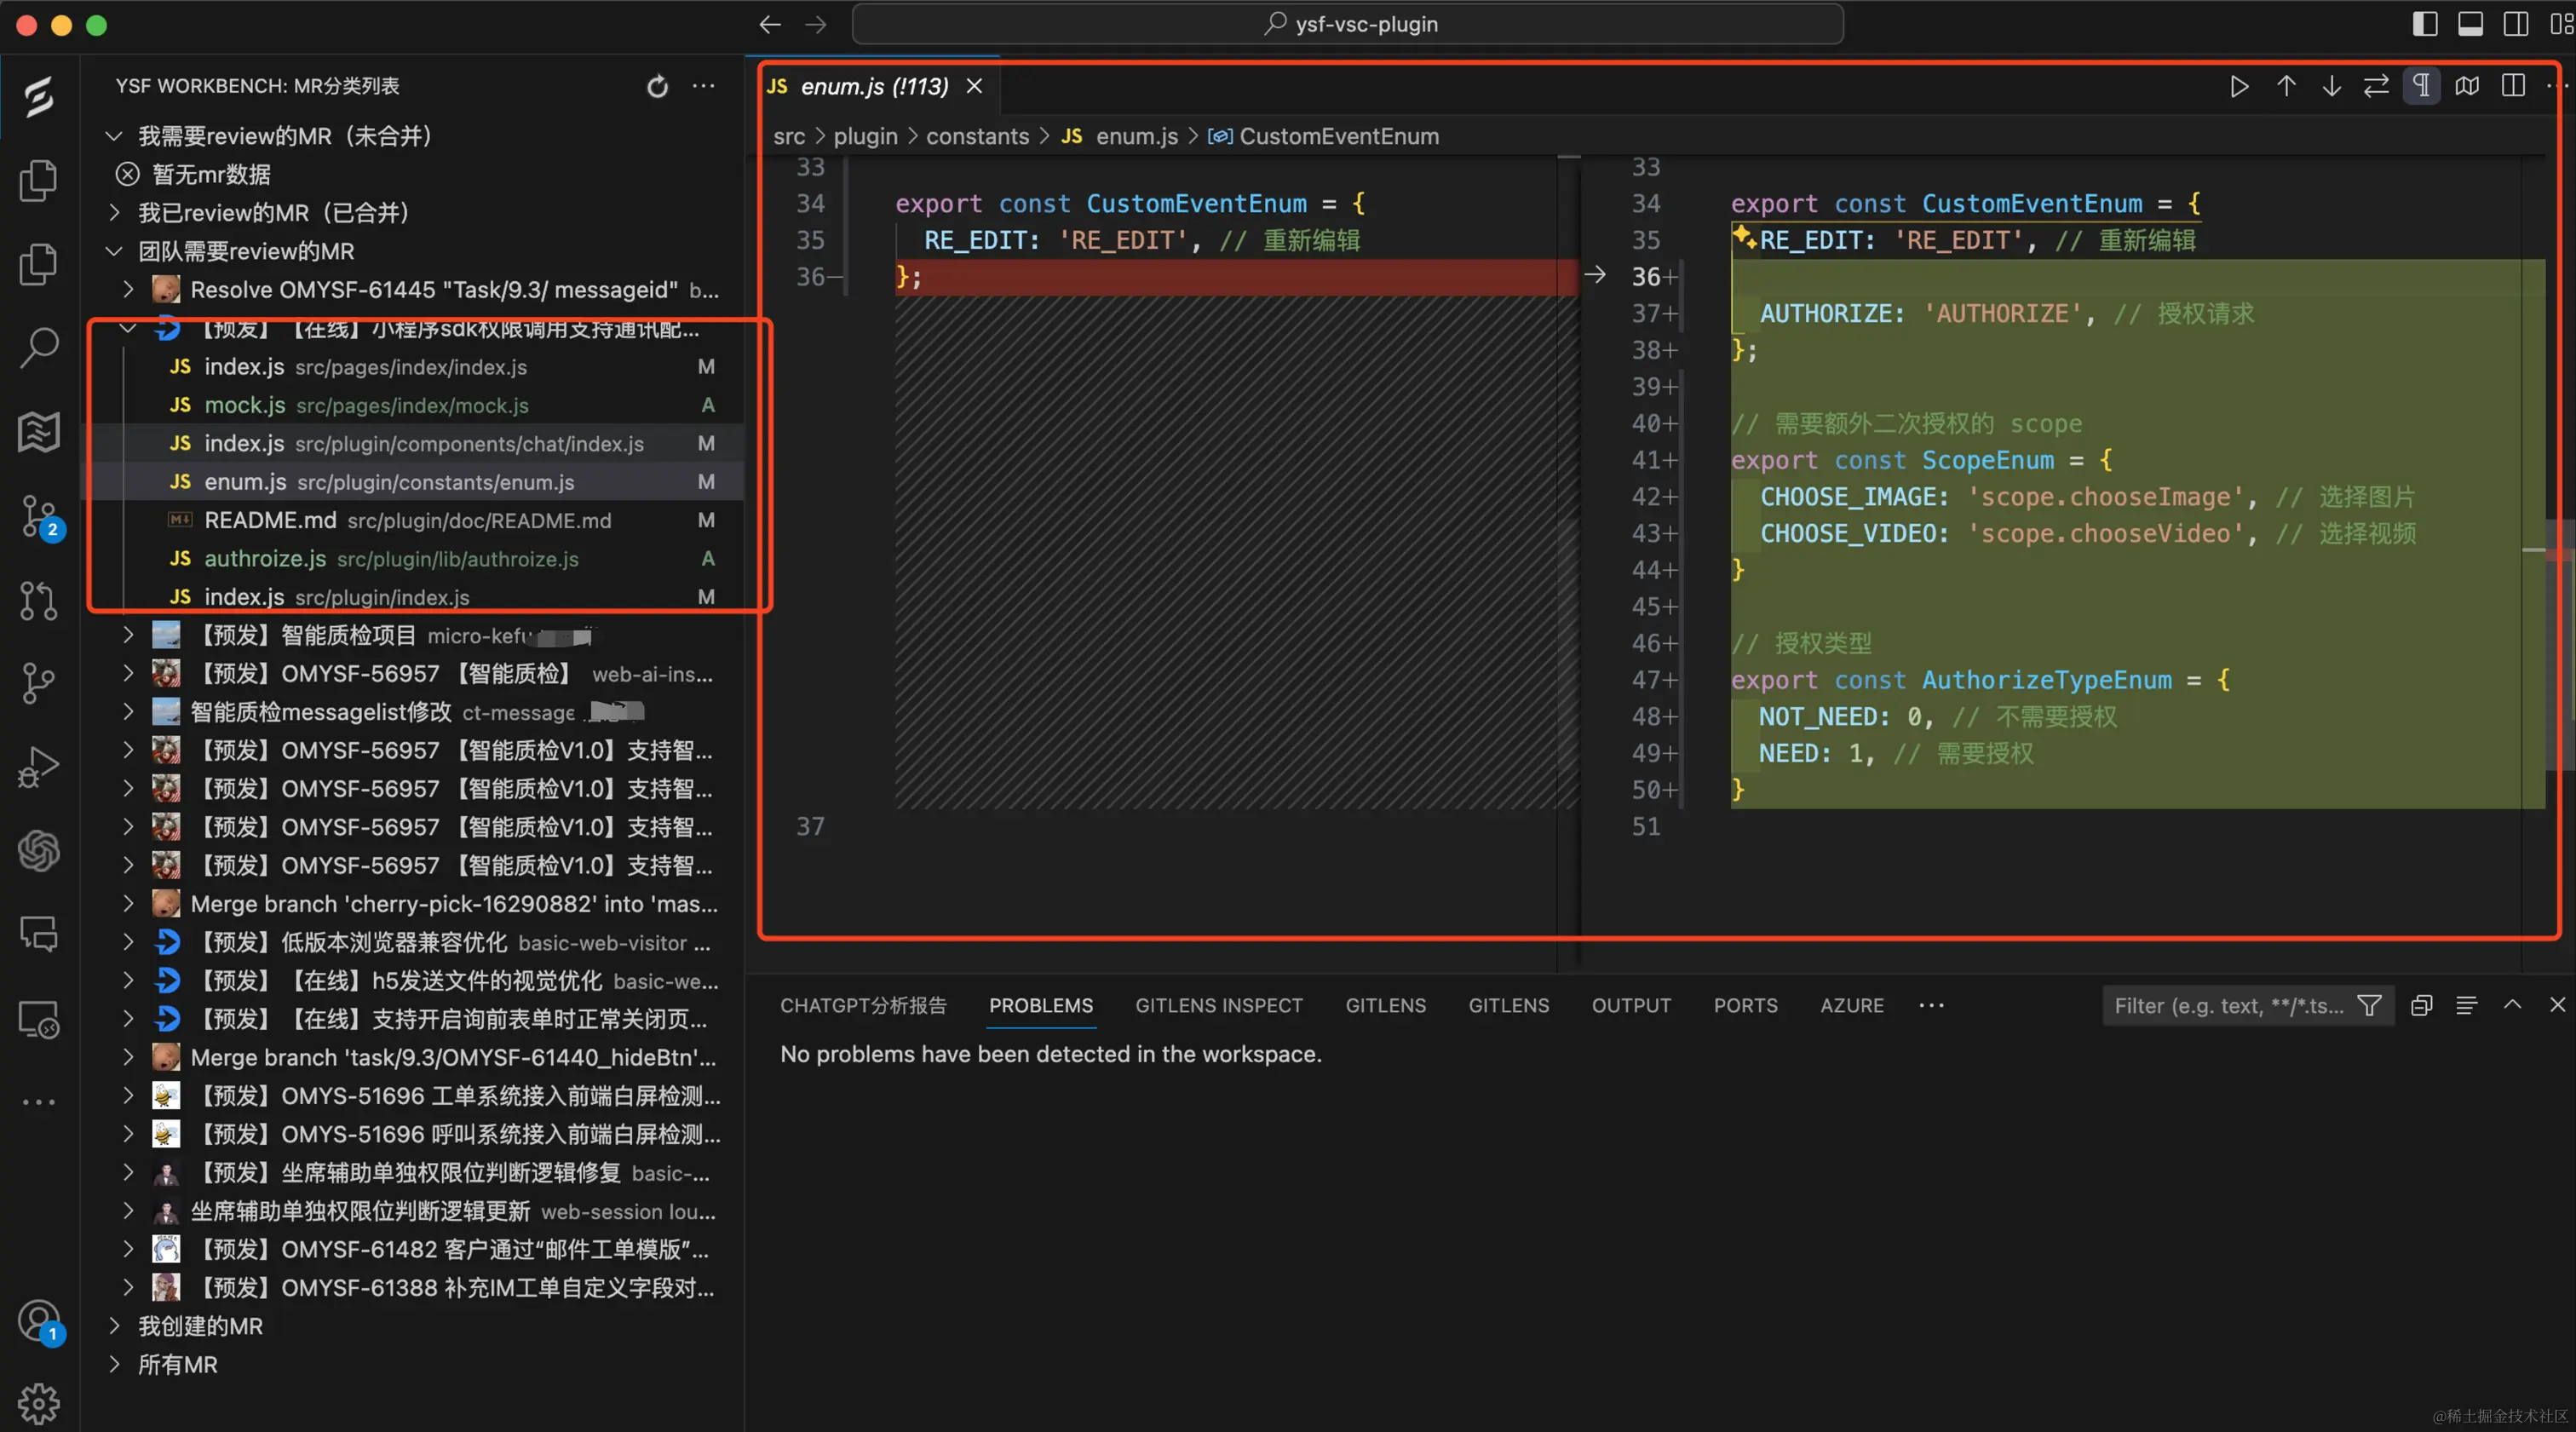The width and height of the screenshot is (2576, 1432).
Task: Open the Search magnifier in the activity bar
Action: point(38,347)
